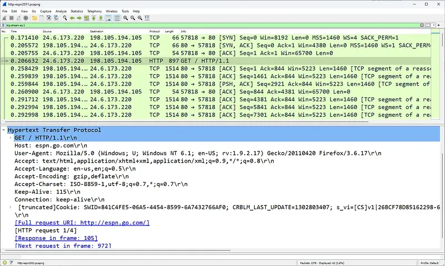Screen dimensions: 445x266
Task: Select the PSH, ACK packet at 0.259844
Action: tap(216, 84)
